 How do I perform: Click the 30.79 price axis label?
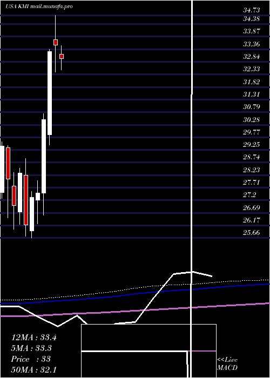252,107
